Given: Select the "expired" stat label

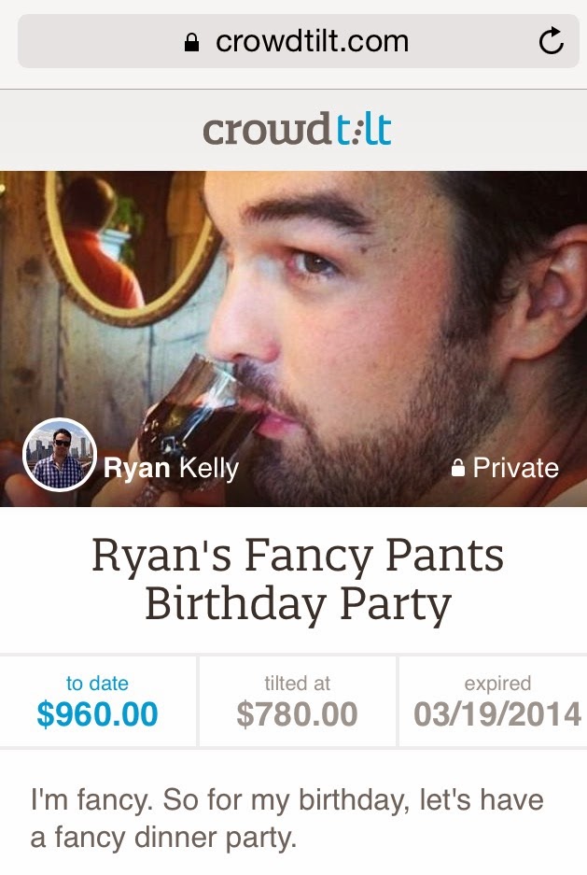Looking at the screenshot, I should coord(497,684).
